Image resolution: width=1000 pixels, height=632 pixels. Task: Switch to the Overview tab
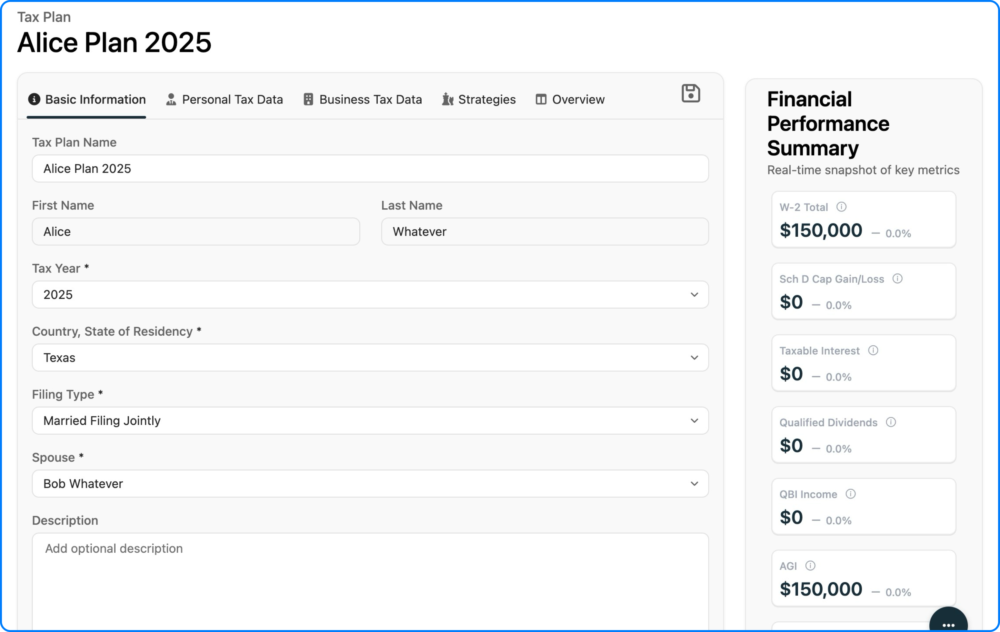570,100
